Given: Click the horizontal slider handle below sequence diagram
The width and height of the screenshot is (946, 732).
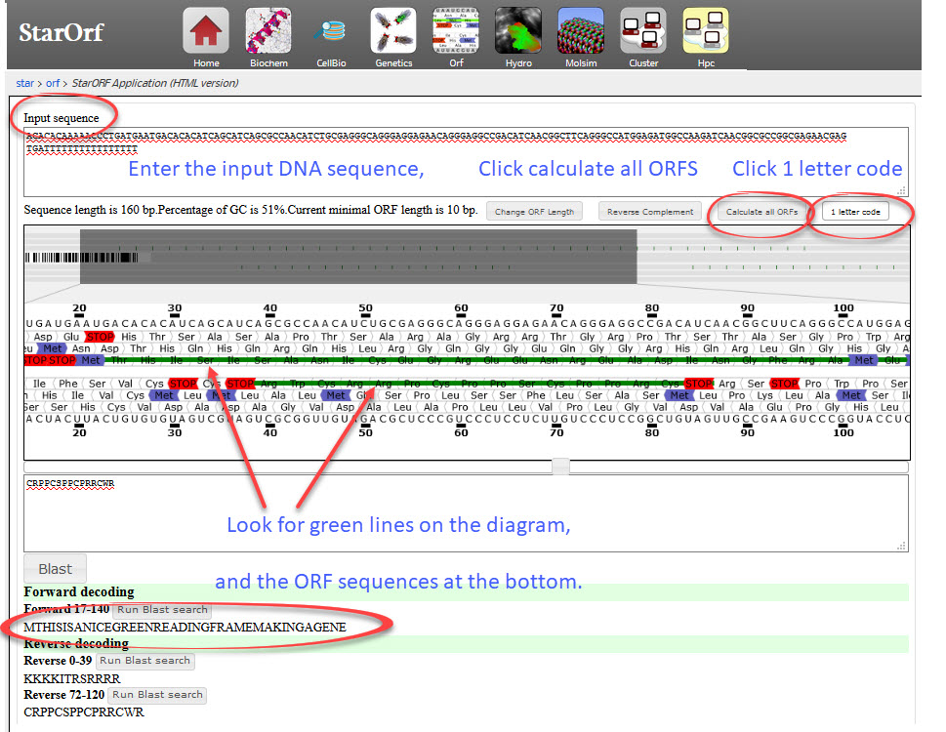Looking at the screenshot, I should [560, 467].
